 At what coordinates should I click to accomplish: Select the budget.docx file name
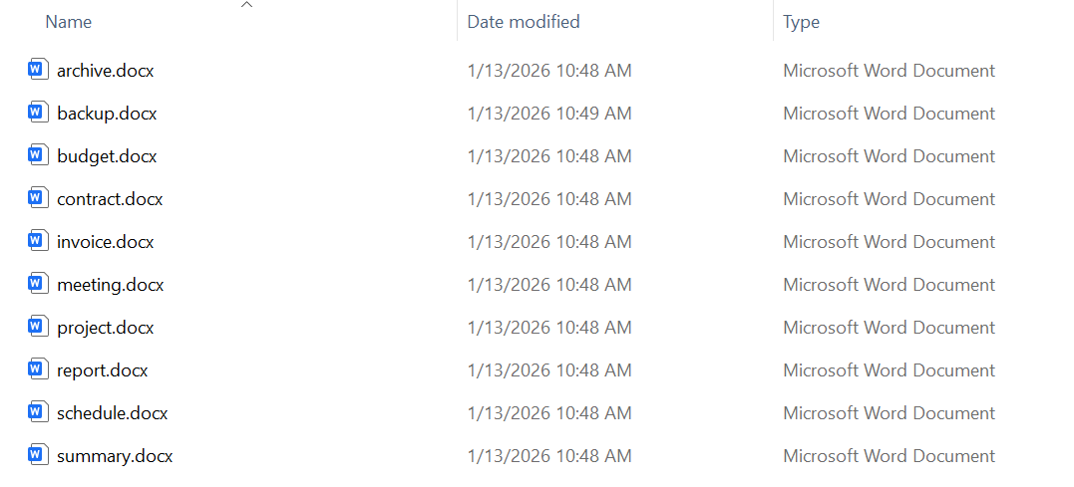coord(107,156)
